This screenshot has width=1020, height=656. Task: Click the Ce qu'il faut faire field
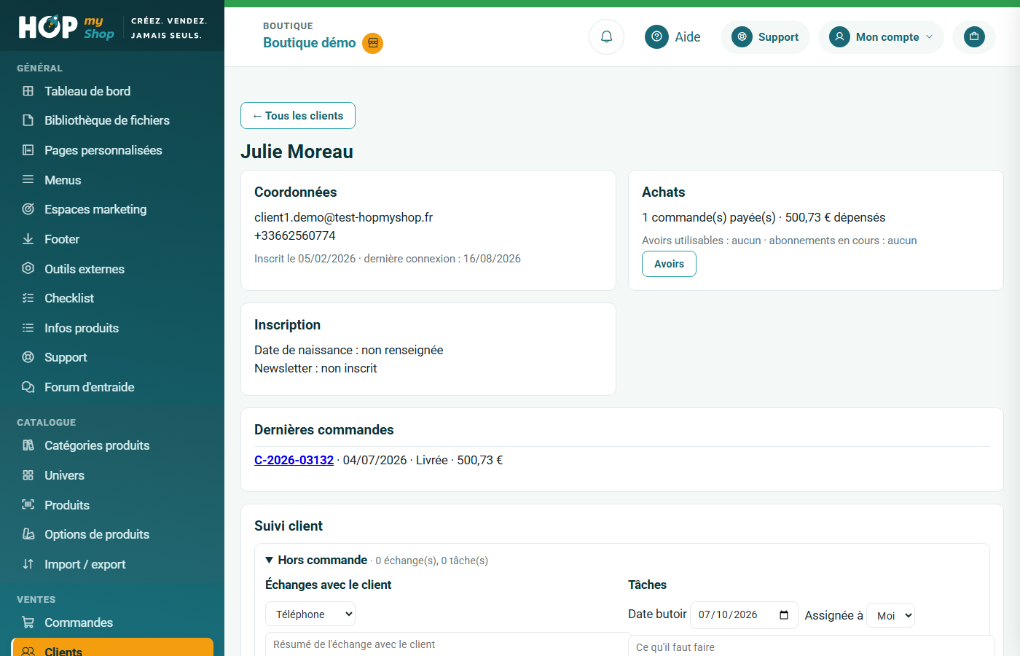click(x=811, y=647)
